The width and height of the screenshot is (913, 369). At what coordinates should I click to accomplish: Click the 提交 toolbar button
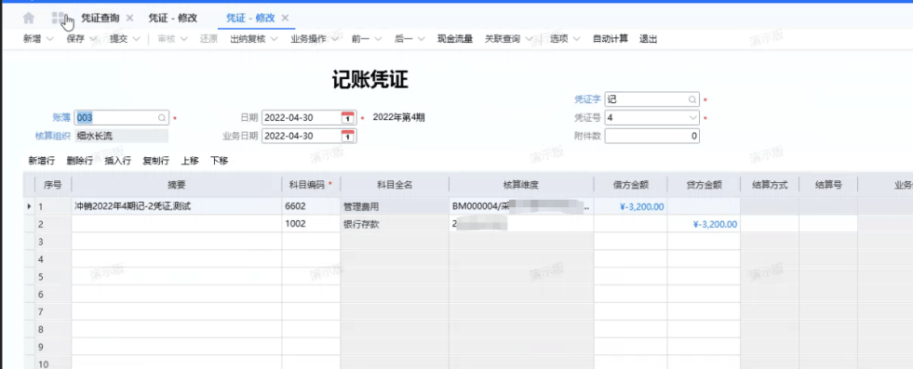[x=119, y=39]
